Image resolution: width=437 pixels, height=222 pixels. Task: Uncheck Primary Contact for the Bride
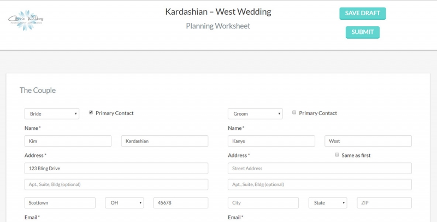tap(91, 112)
